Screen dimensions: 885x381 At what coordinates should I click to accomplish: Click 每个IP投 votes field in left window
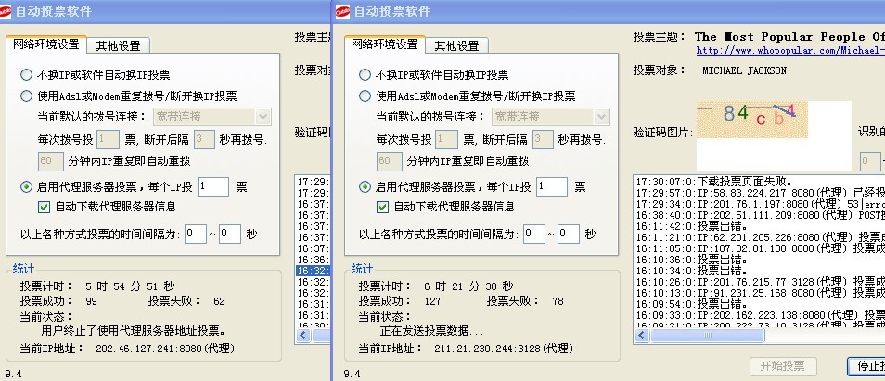pos(213,186)
